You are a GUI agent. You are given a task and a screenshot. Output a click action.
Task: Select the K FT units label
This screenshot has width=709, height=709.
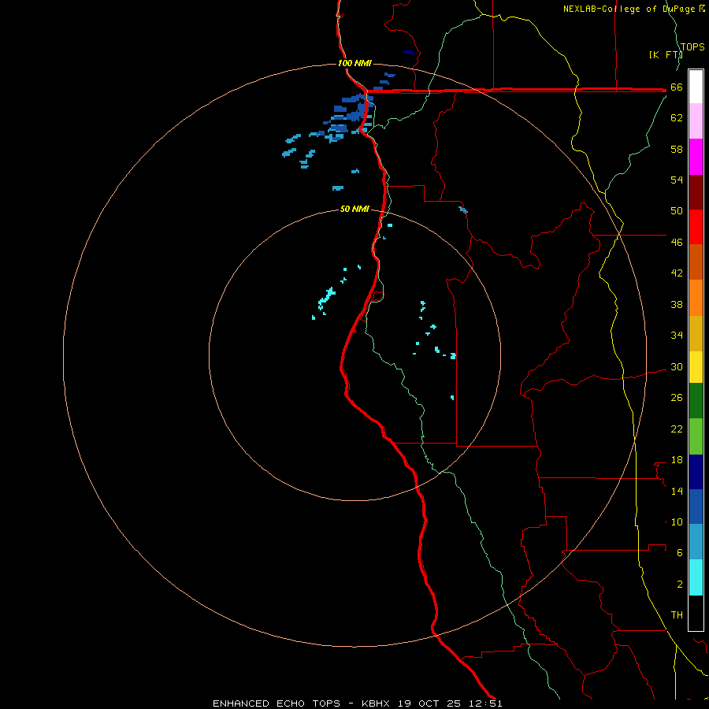coord(666,55)
